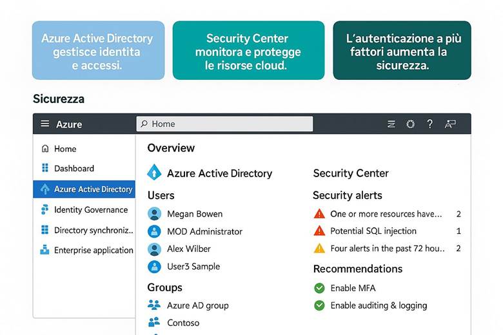Screen dimensions: 503x335
Task: Click the settings gear in top bar
Action: (x=410, y=124)
